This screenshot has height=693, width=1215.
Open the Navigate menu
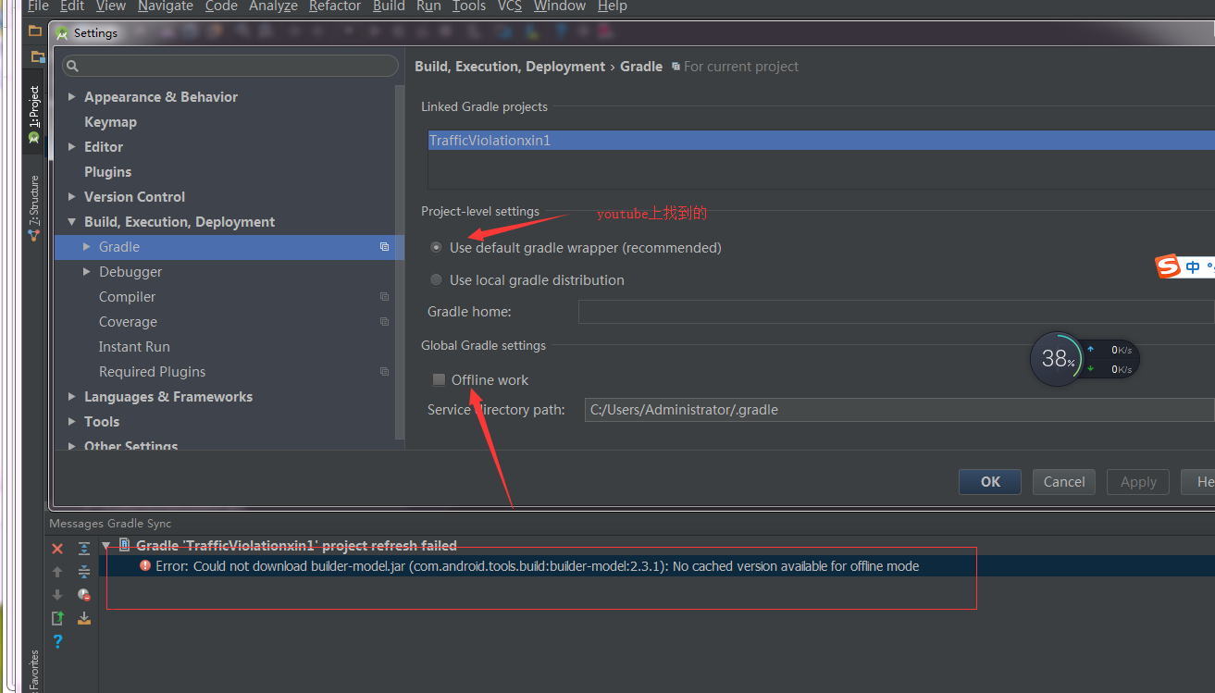tap(164, 6)
